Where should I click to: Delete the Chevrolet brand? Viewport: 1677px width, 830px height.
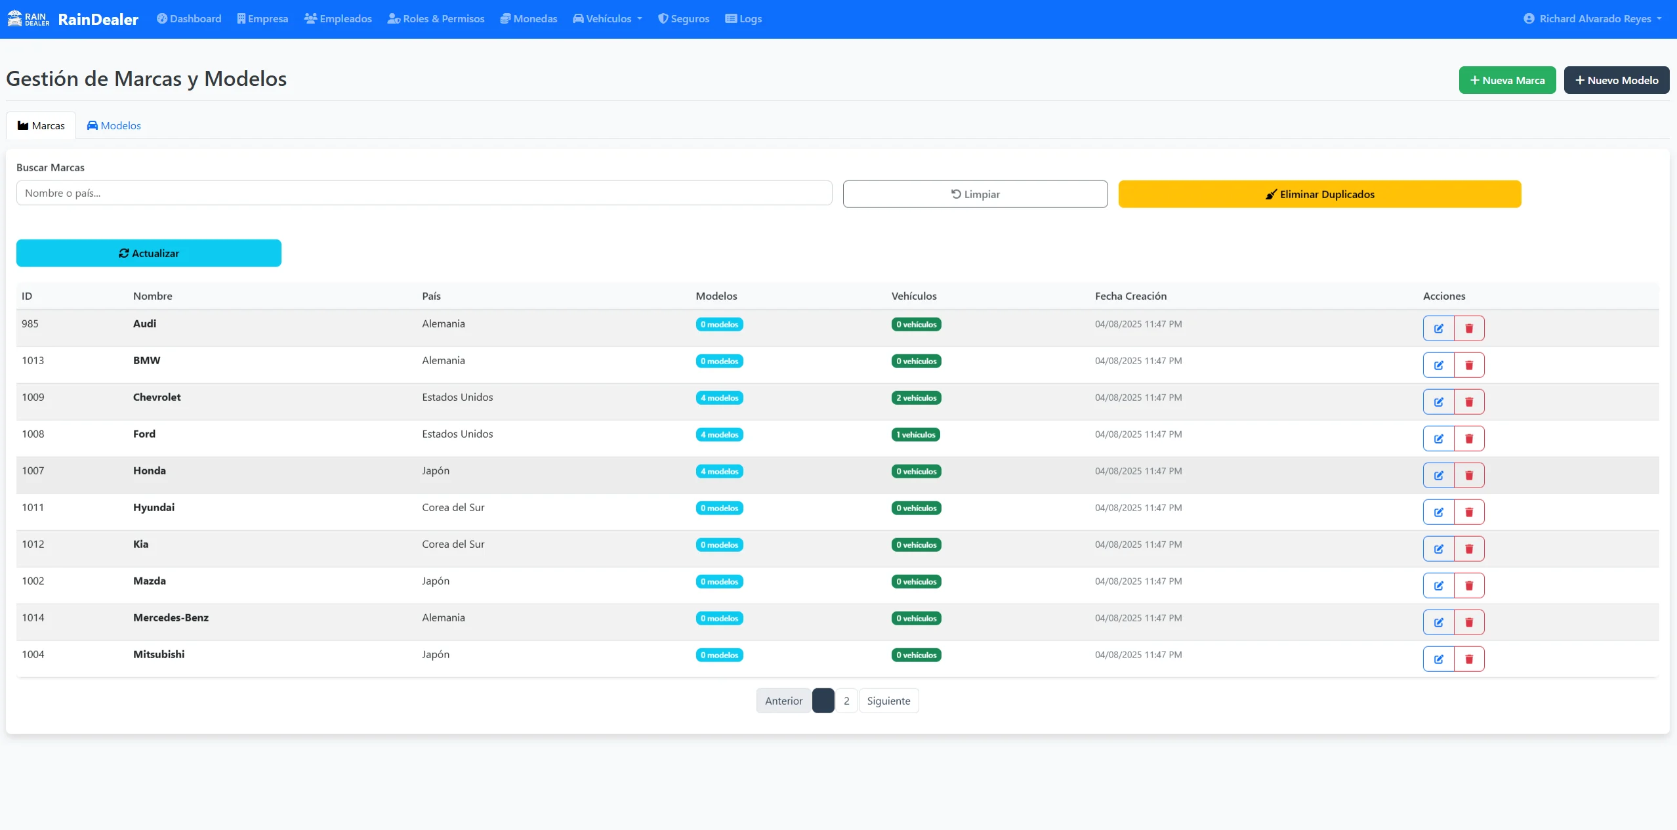[1469, 402]
